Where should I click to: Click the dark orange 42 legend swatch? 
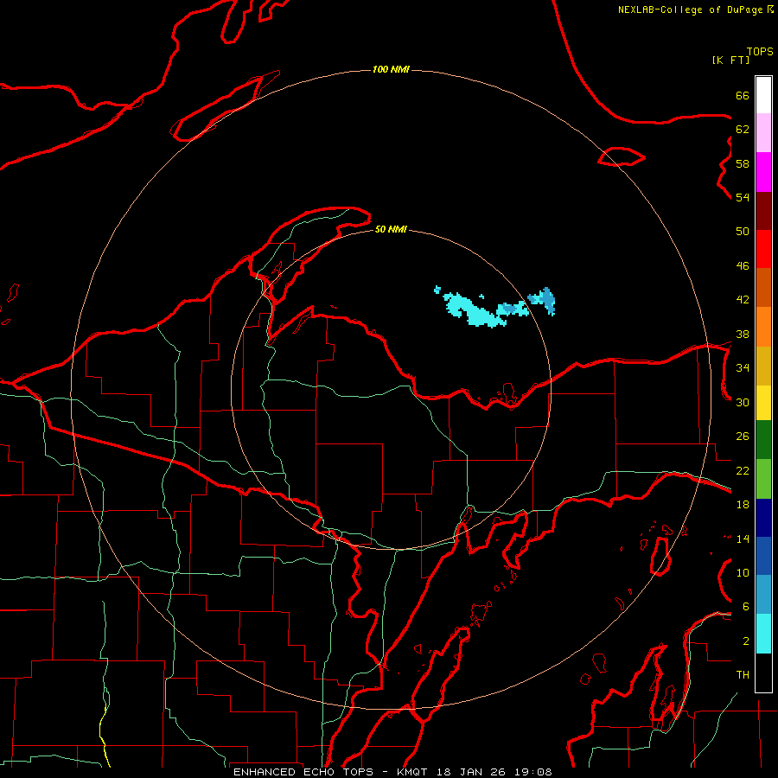[x=763, y=288]
